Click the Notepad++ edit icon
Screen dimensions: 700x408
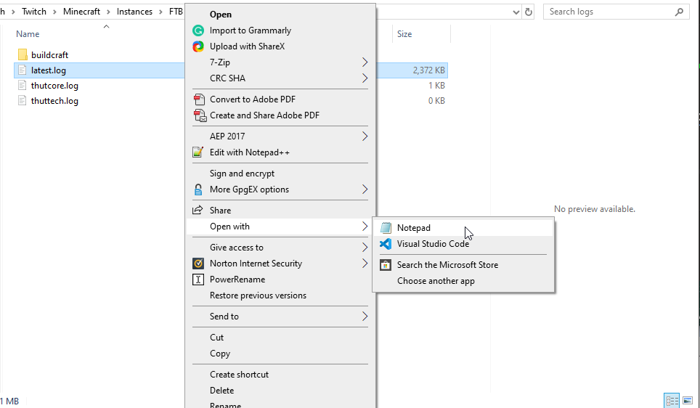coord(198,152)
